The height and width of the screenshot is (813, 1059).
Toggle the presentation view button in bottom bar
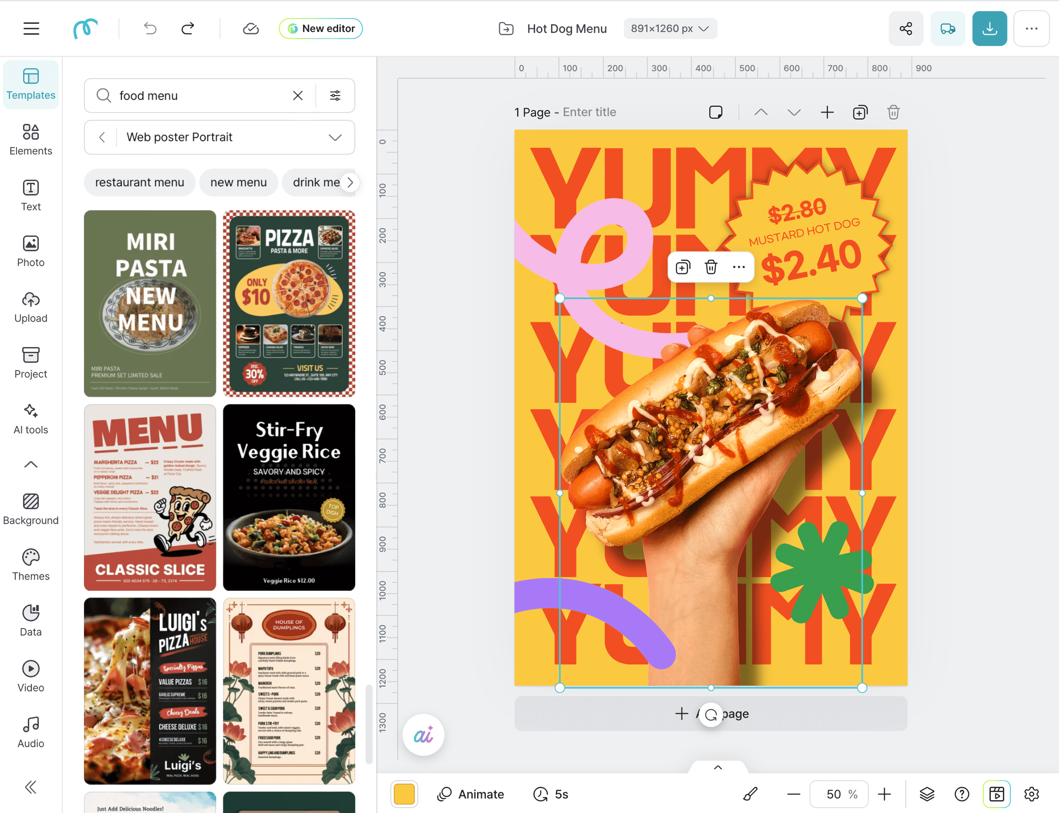(x=996, y=794)
